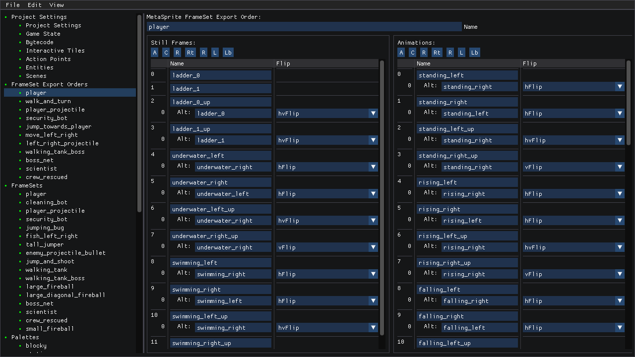The width and height of the screenshot is (635, 357).
Task: Open Flip dropdown for underwater_left still frame alt
Action: point(327,167)
